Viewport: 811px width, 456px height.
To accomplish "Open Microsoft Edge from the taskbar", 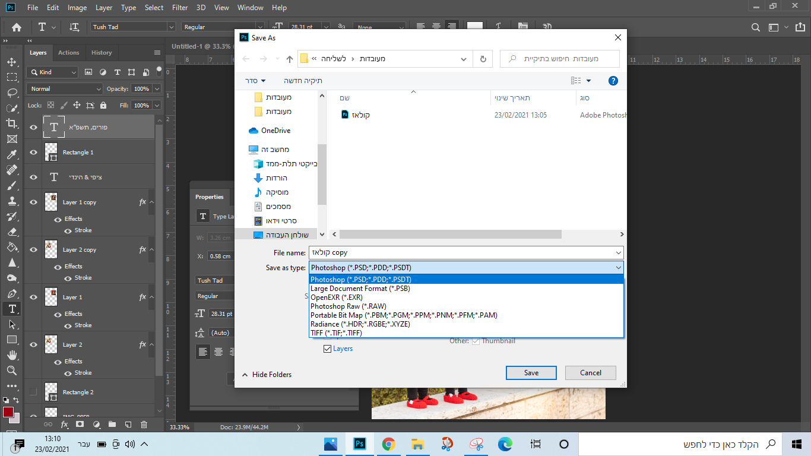I will click(x=505, y=444).
